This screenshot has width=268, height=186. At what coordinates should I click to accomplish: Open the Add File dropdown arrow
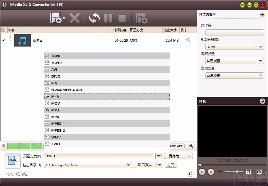(64, 18)
